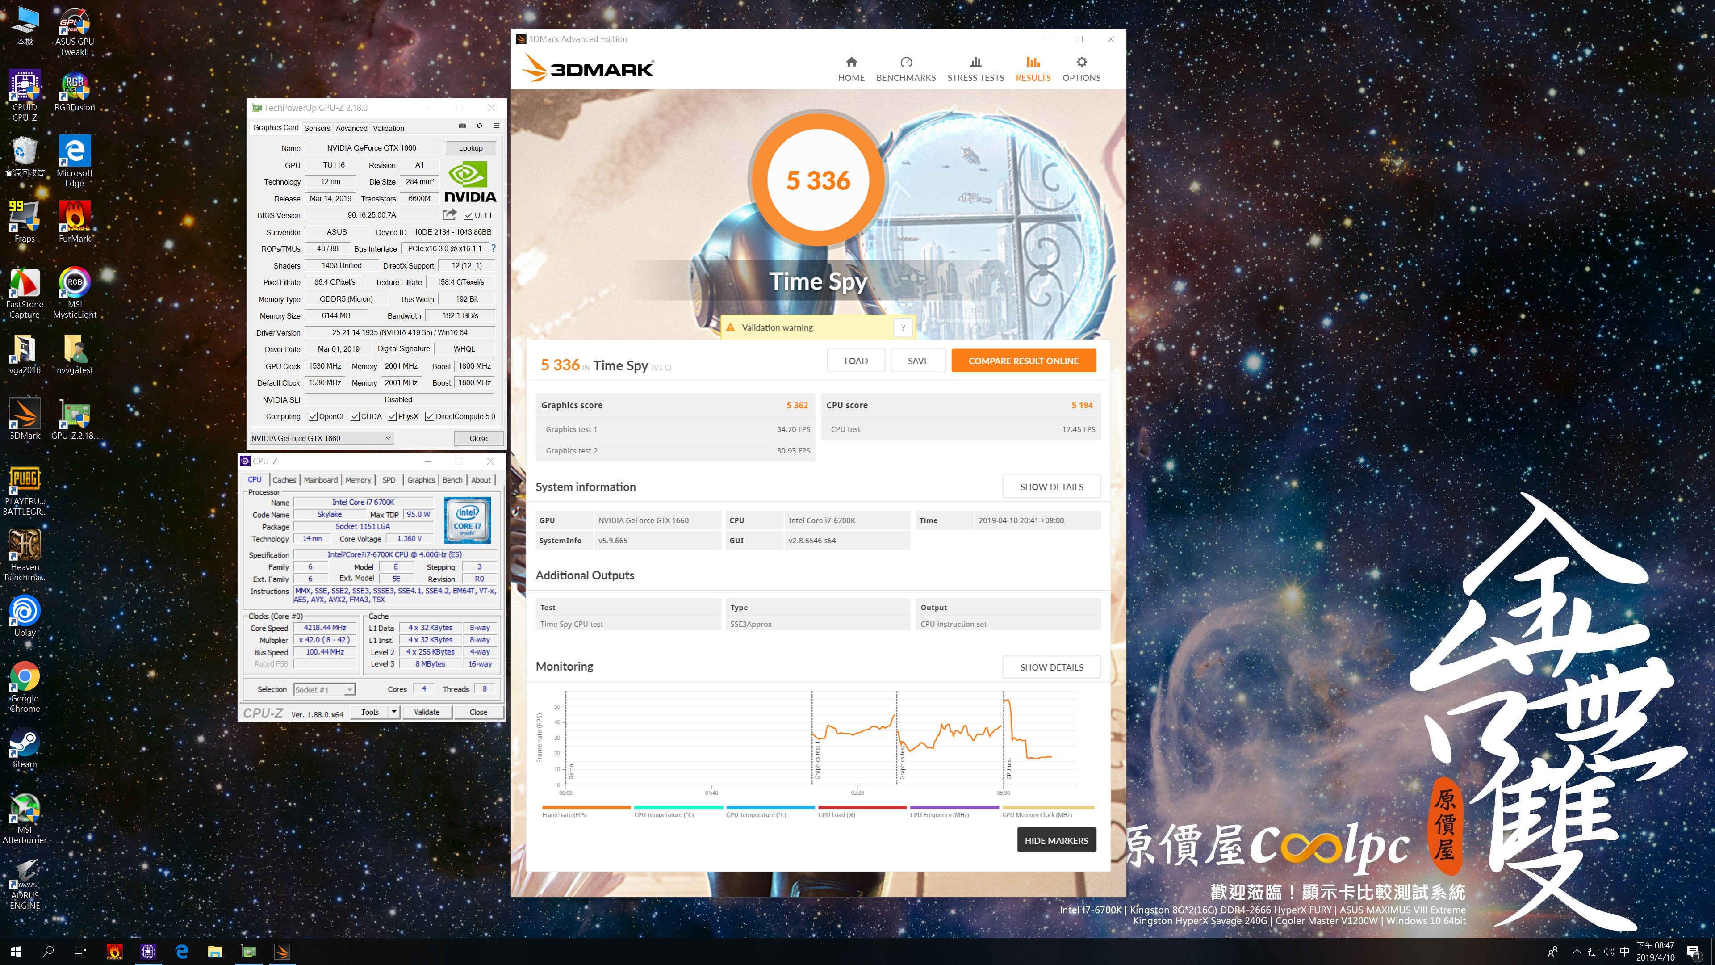Open the Tools dropdown arrow in CPU-Z
1715x965 pixels.
[394, 712]
